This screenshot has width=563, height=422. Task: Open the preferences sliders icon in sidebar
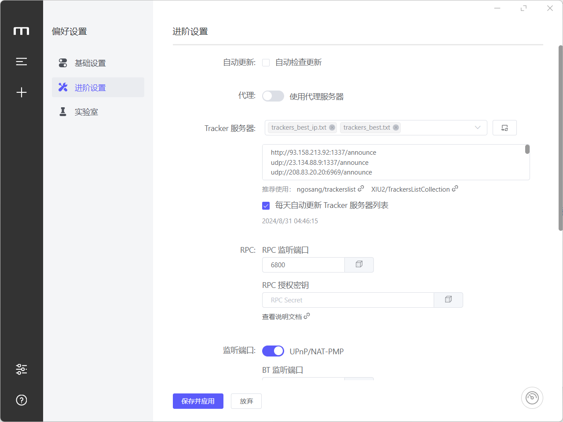pyautogui.click(x=21, y=369)
